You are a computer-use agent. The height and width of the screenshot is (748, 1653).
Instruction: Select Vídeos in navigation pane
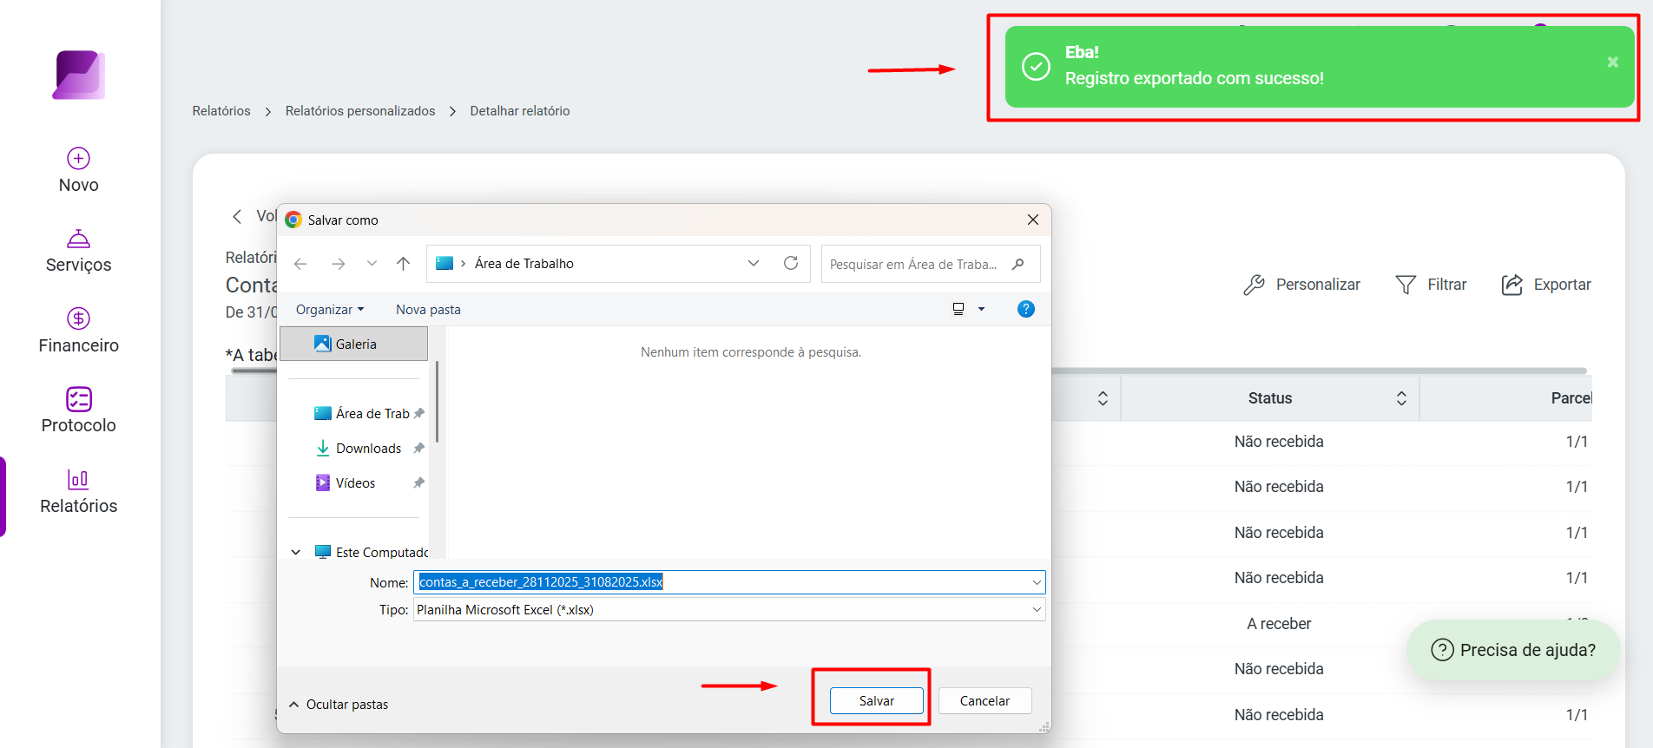(x=347, y=483)
